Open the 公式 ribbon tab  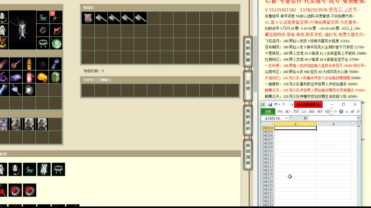tap(304, 112)
